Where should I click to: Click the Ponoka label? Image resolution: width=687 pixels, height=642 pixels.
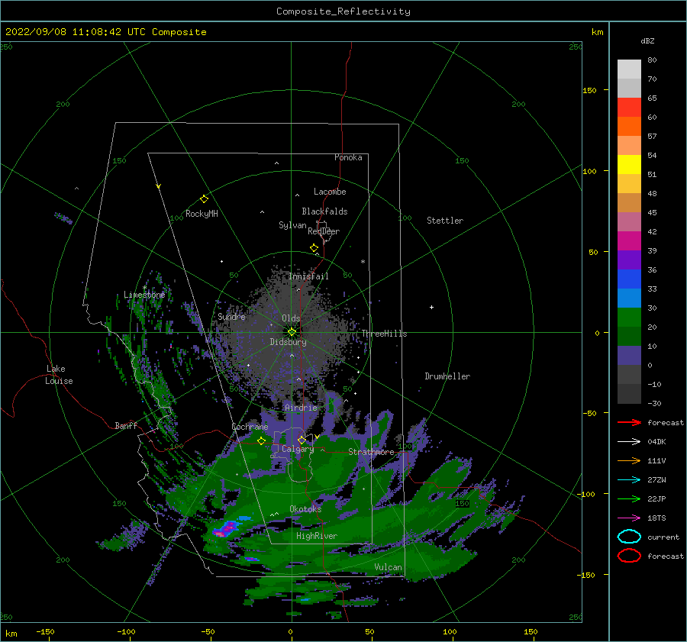click(348, 157)
